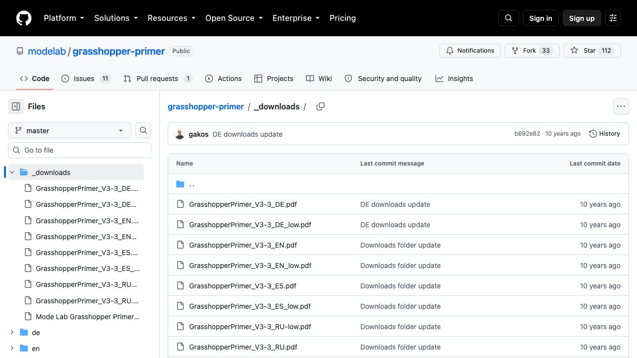The image size is (637, 358).
Task: Open the Solutions dropdown menu
Action: (x=115, y=18)
